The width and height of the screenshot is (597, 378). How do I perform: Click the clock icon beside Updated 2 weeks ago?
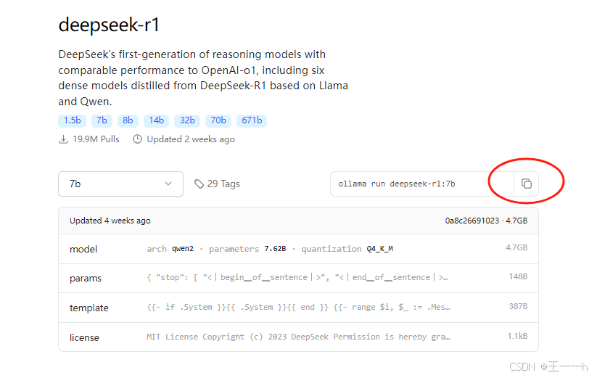click(137, 139)
